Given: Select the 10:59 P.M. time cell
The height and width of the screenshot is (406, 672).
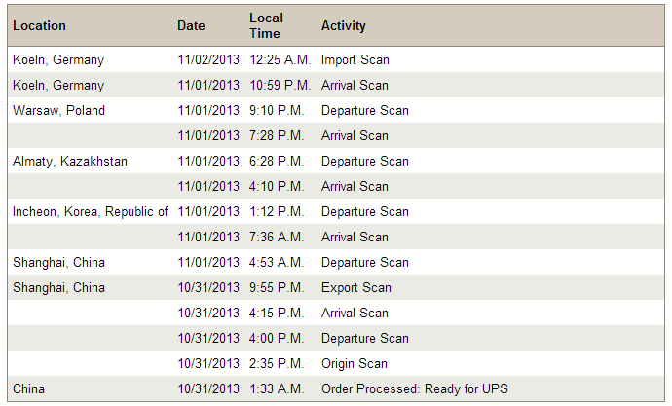Looking at the screenshot, I should coord(280,86).
